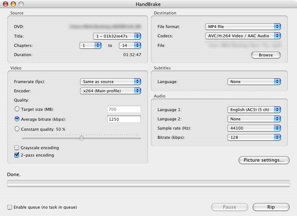Open the ending chapter dropdown showing 14
Viewport: 297px width, 216px height.
[x=130, y=45]
